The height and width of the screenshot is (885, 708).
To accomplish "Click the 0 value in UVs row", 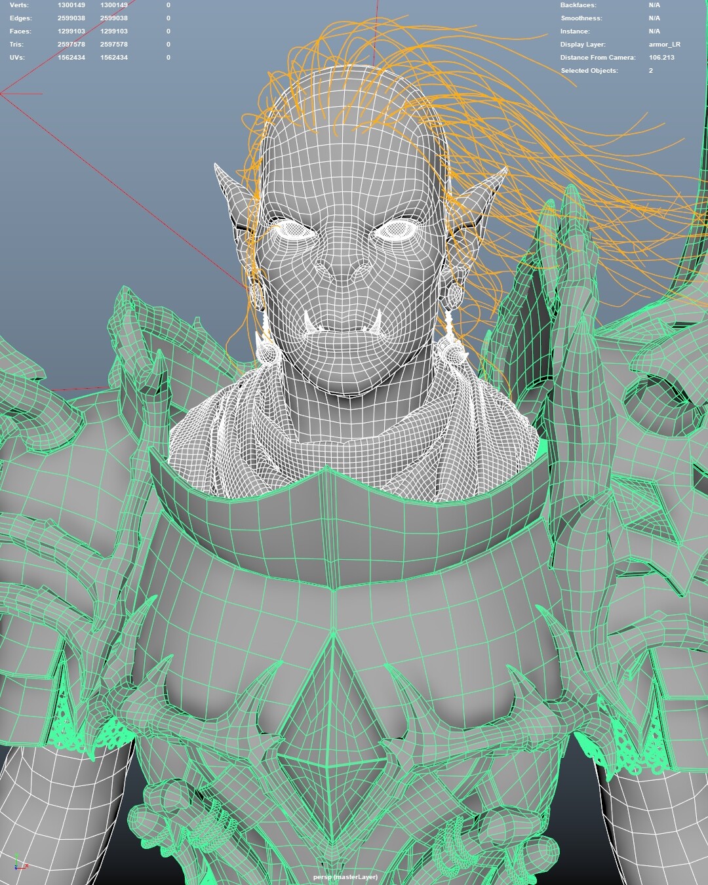I will pos(168,57).
